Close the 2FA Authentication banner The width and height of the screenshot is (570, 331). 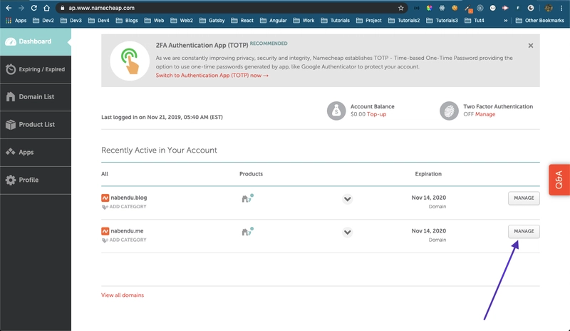530,46
